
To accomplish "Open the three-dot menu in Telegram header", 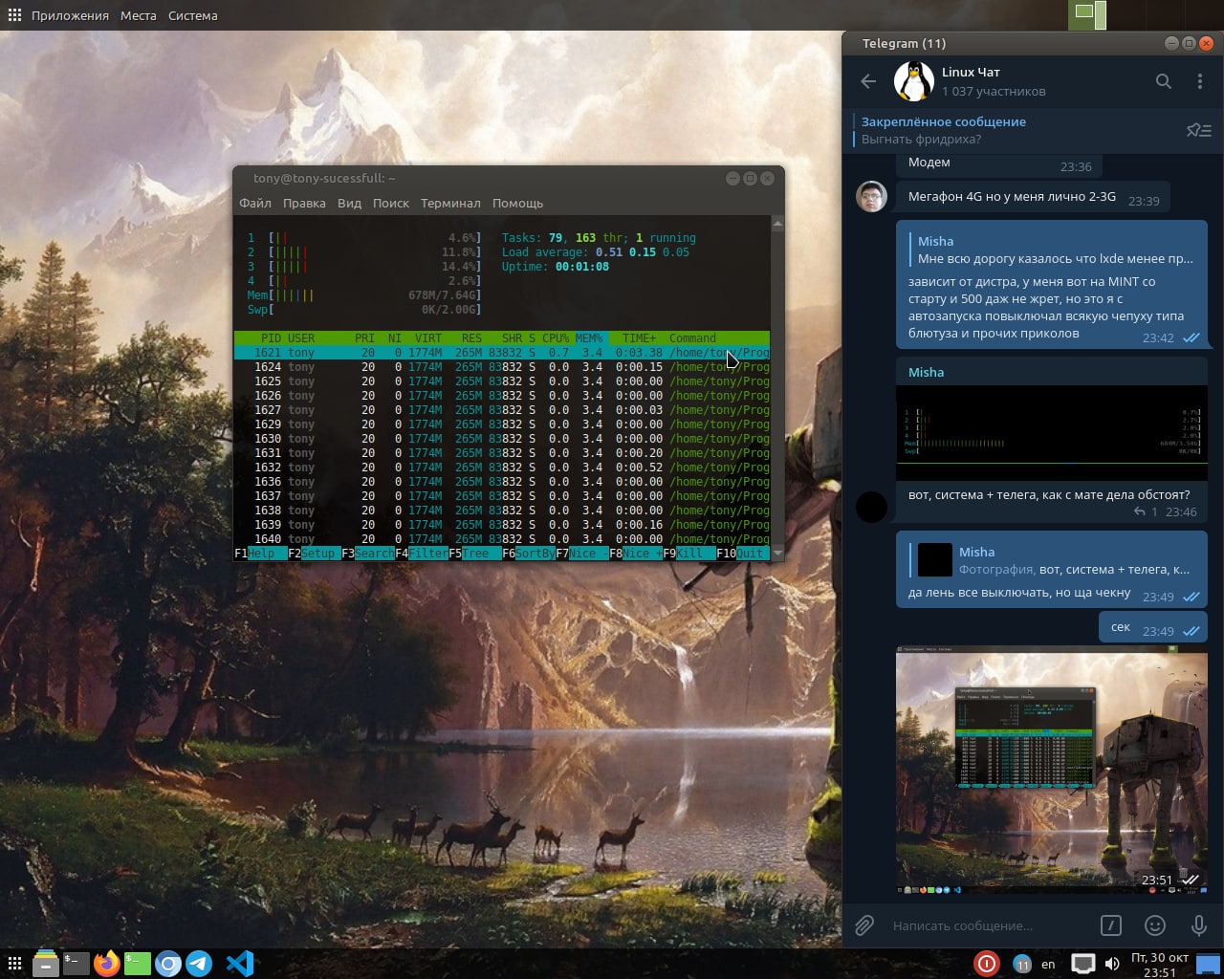I will pos(1199,81).
